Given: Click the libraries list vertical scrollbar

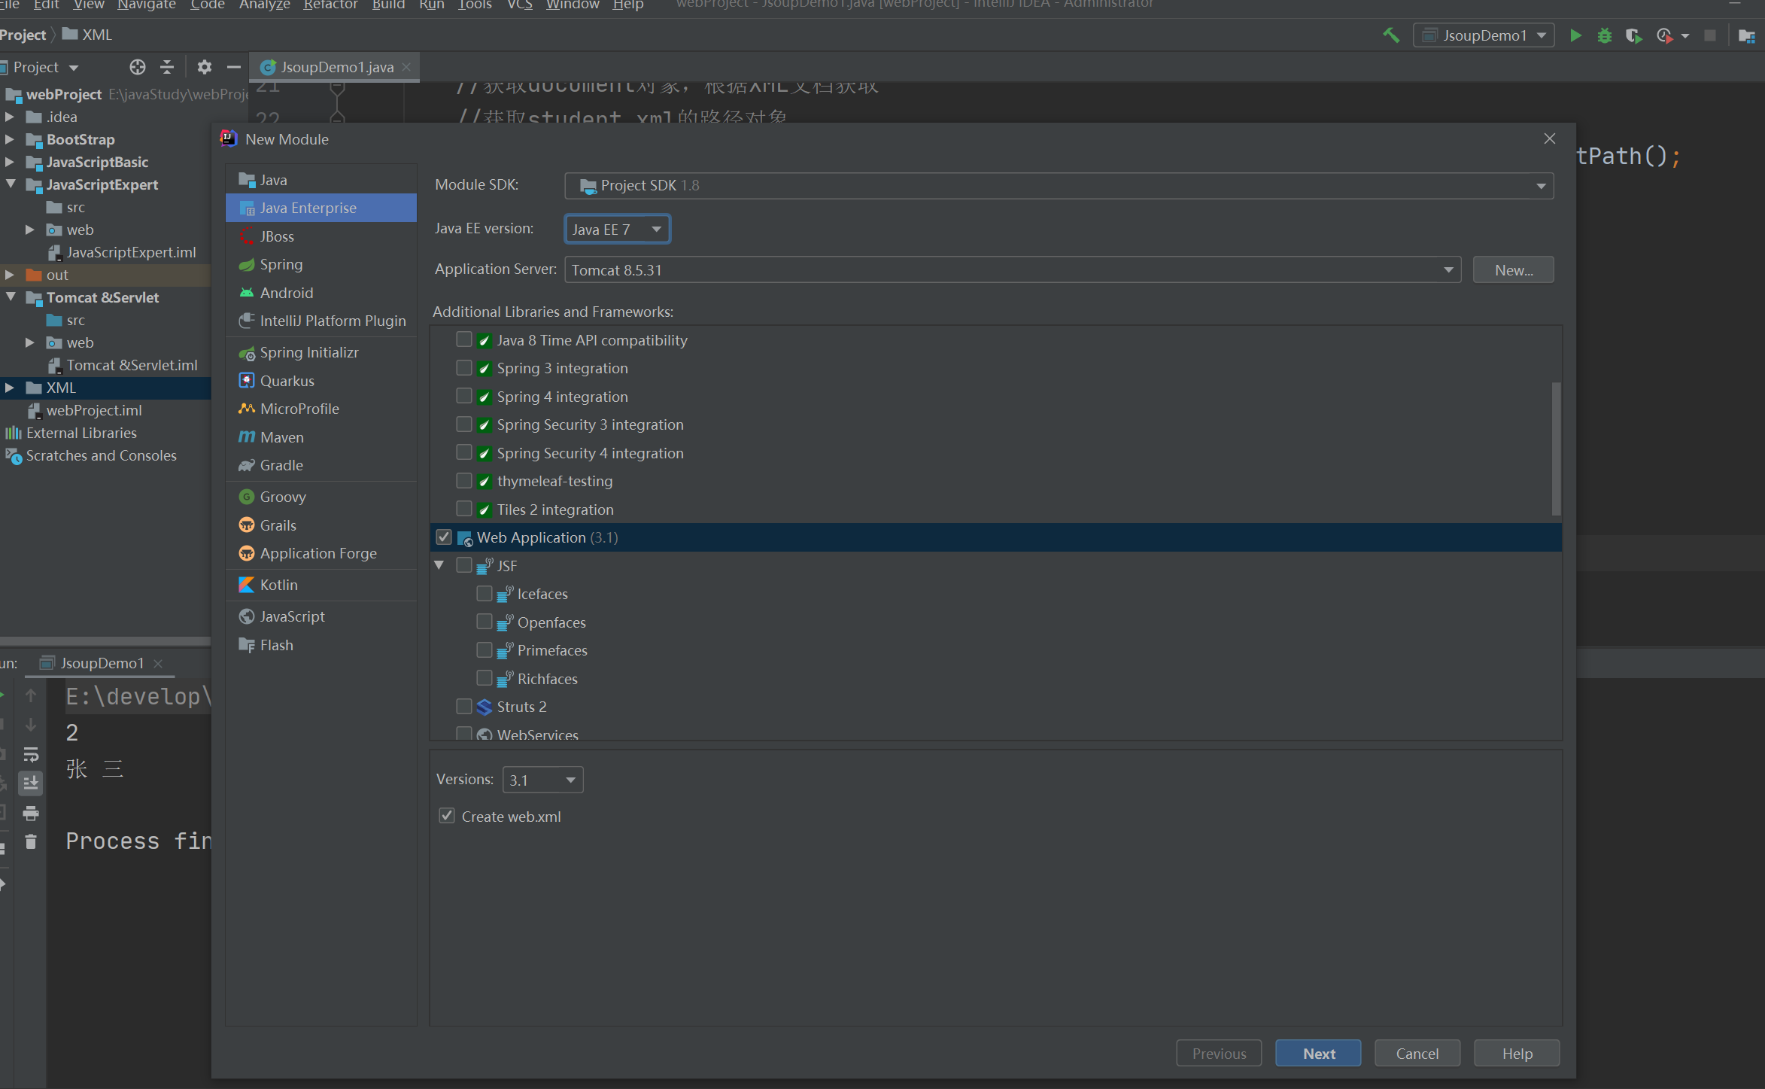Looking at the screenshot, I should click(1556, 449).
